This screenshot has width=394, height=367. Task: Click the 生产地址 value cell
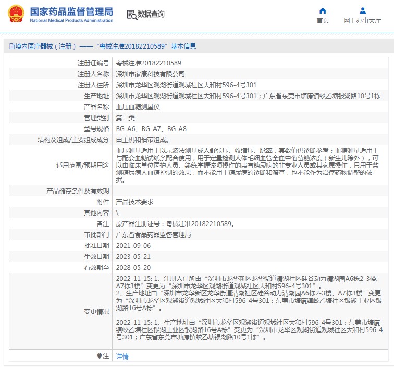pyautogui.click(x=250, y=96)
